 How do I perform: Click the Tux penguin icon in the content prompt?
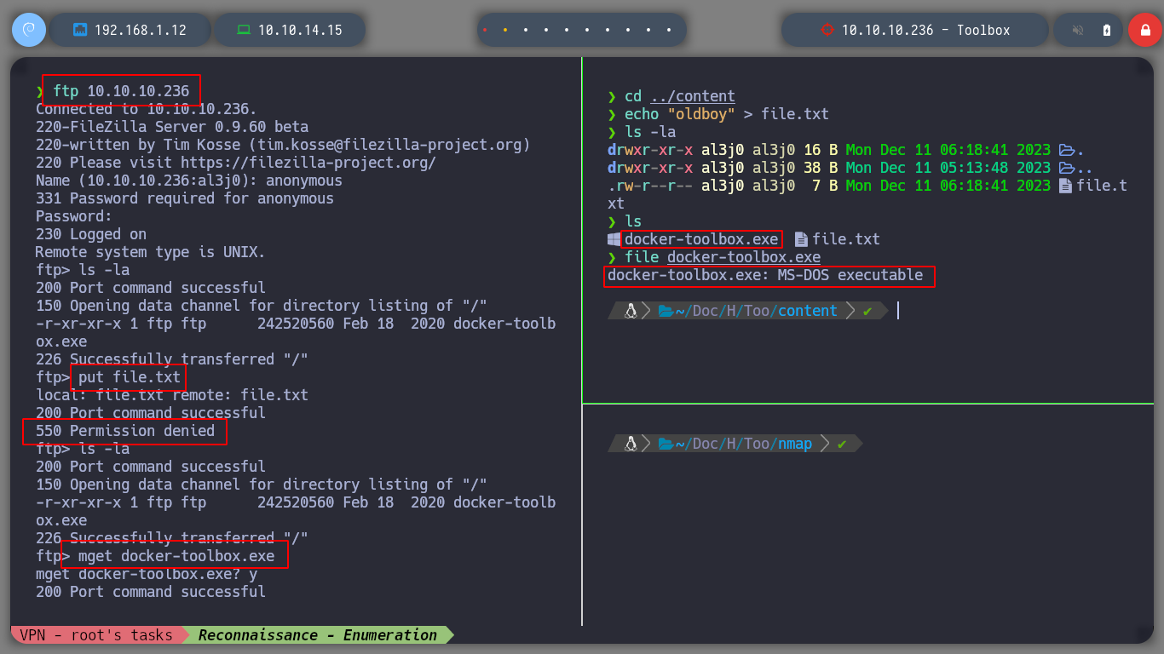click(x=631, y=311)
